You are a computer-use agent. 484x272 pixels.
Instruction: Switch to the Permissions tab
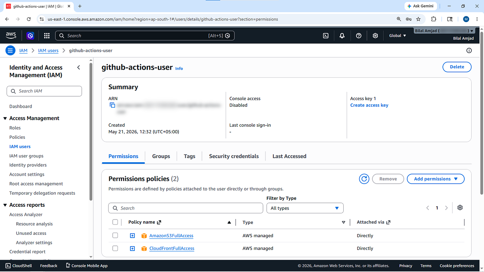pos(123,156)
